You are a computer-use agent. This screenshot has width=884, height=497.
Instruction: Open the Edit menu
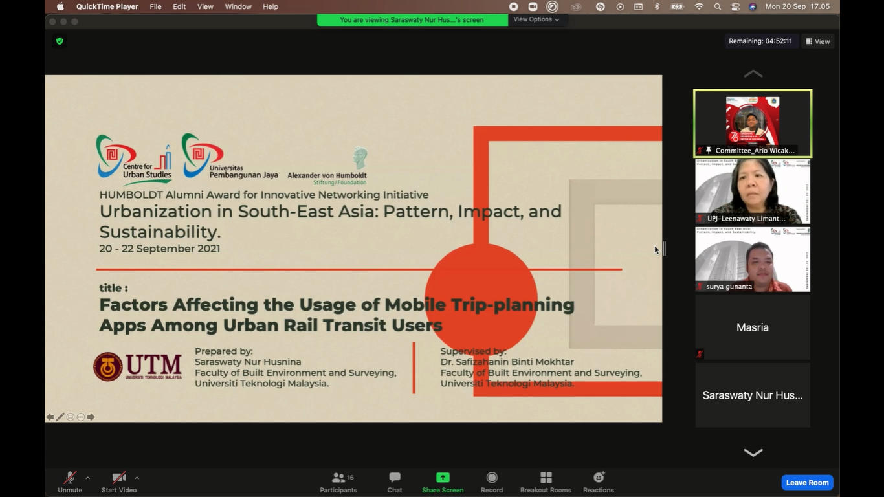pyautogui.click(x=179, y=6)
